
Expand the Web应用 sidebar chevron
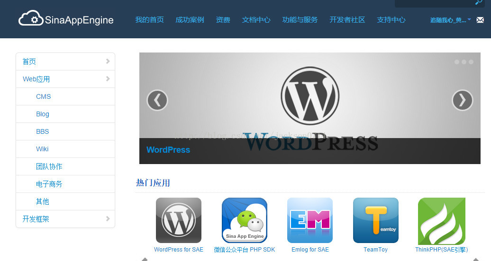[x=108, y=79]
